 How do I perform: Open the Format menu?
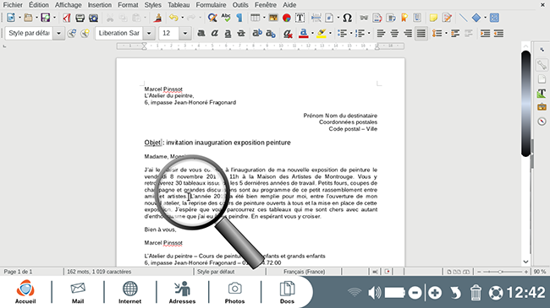(x=128, y=5)
